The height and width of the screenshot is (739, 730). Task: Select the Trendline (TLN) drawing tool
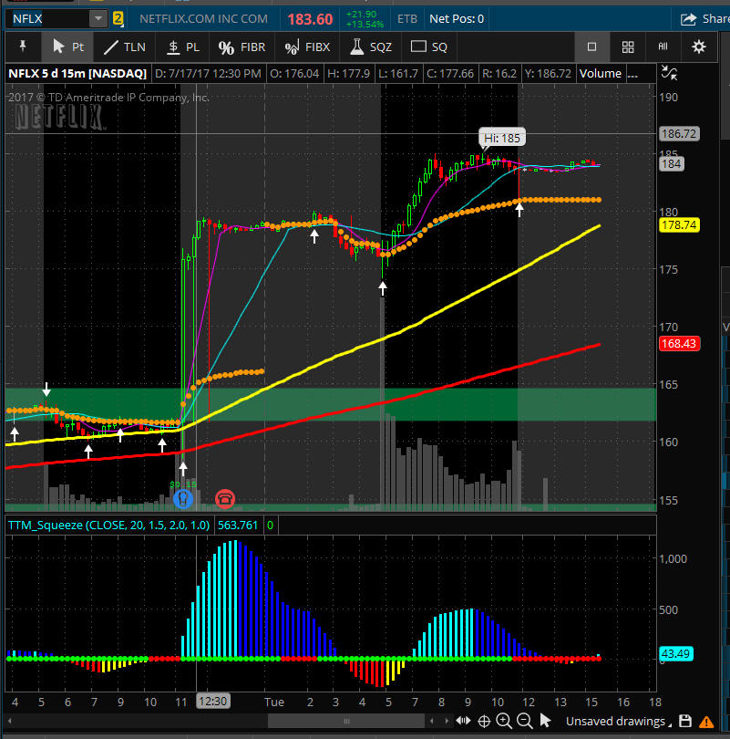point(124,47)
